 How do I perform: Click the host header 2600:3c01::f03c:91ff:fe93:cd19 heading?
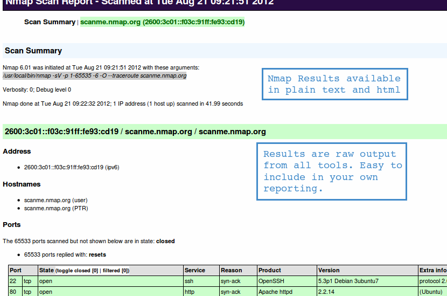(135, 132)
